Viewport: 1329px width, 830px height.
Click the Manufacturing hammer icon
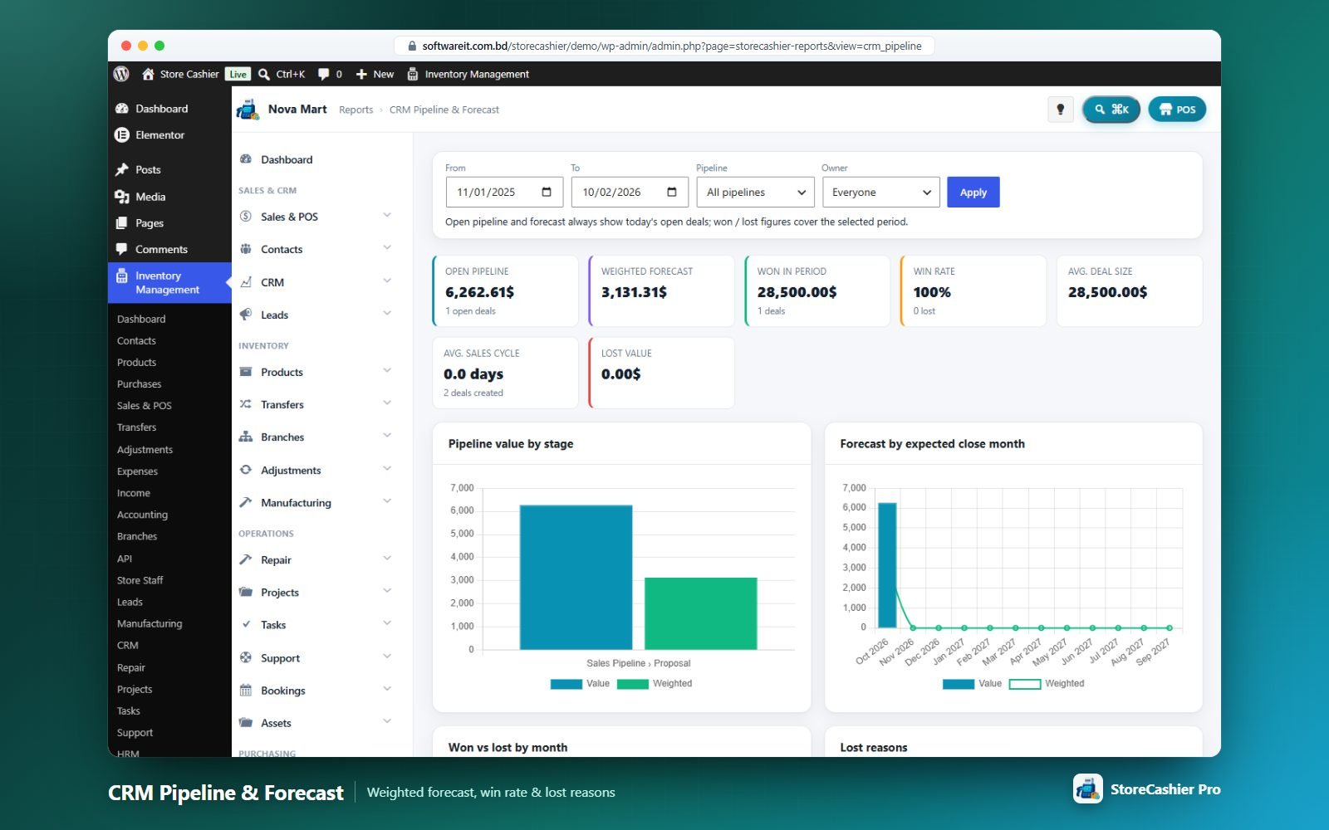[x=246, y=502]
